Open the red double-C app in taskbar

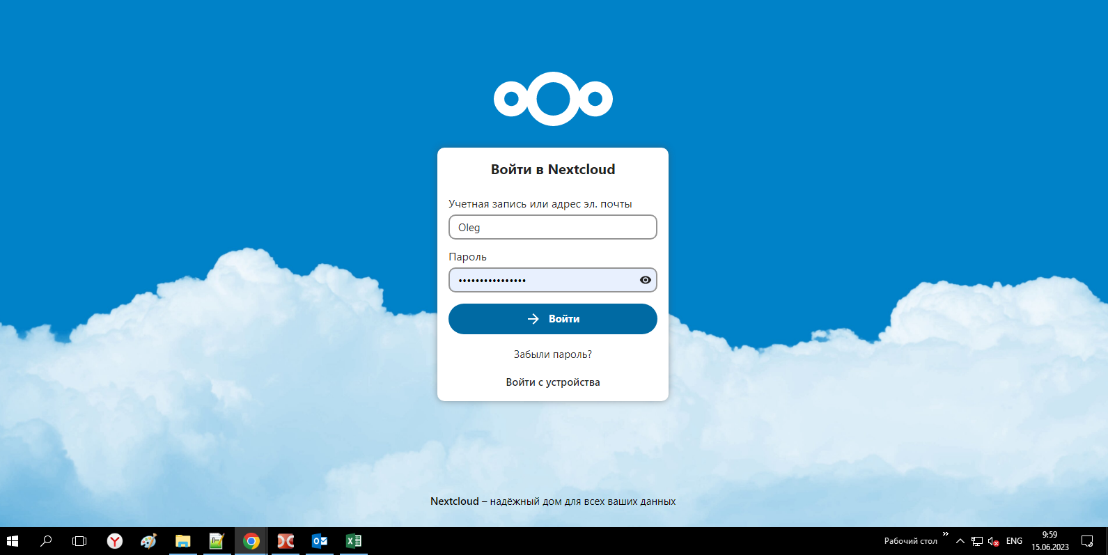286,541
